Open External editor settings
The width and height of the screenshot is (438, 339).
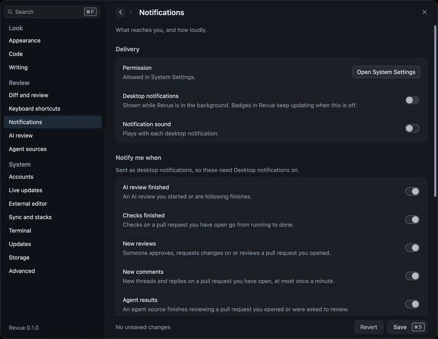pos(53,204)
